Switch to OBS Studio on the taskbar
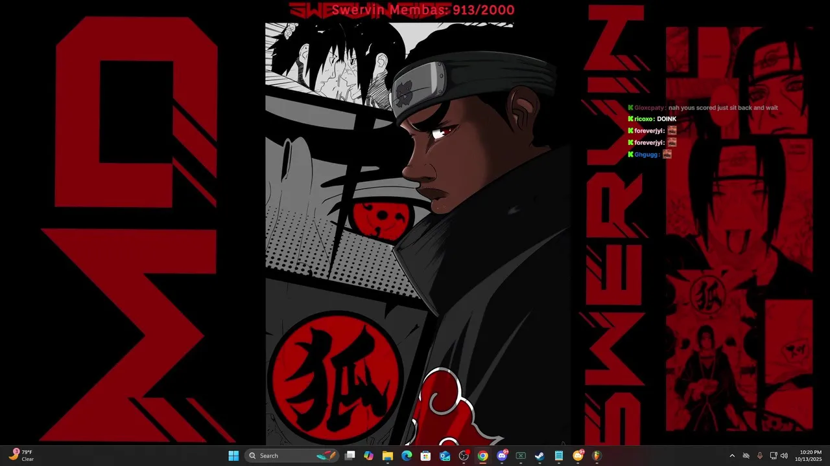Image resolution: width=830 pixels, height=466 pixels. [464, 456]
